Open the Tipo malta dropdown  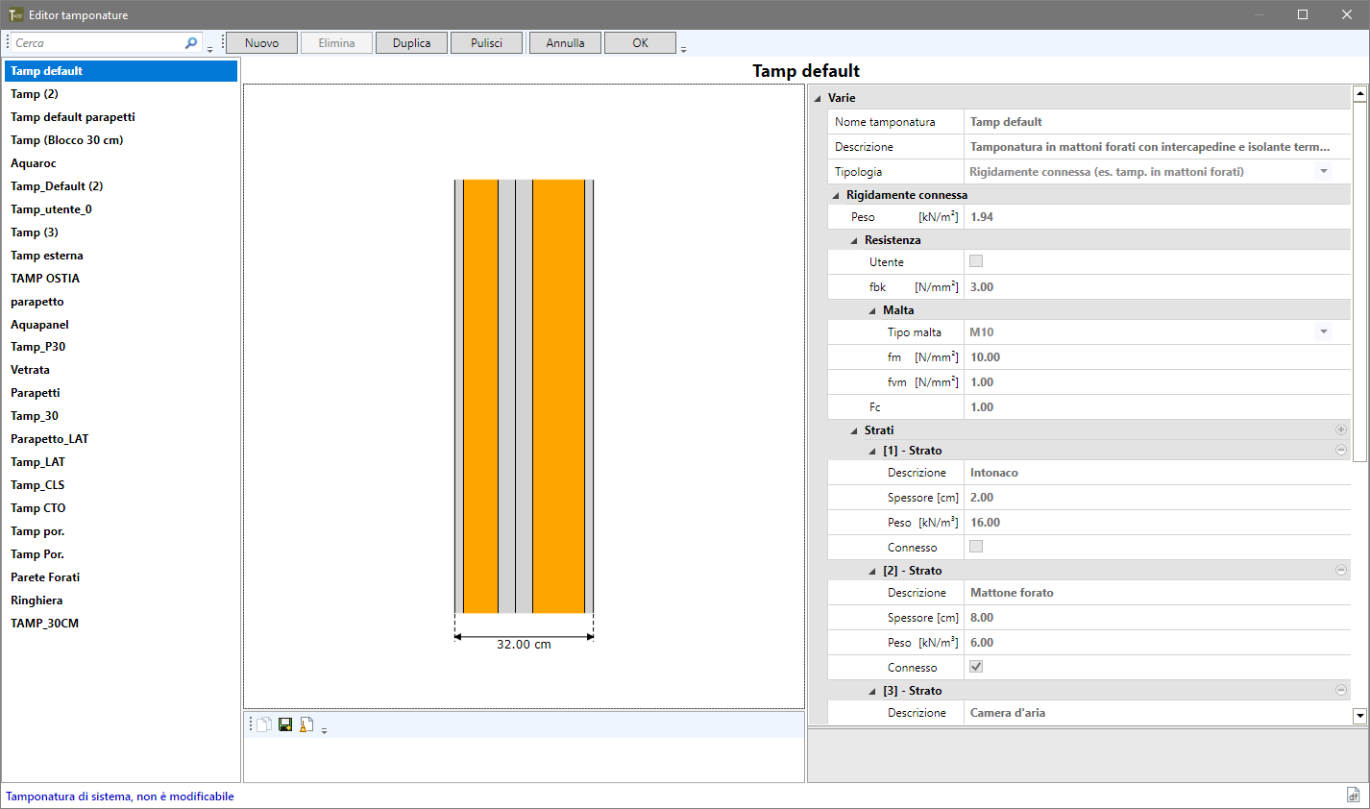coord(1324,331)
